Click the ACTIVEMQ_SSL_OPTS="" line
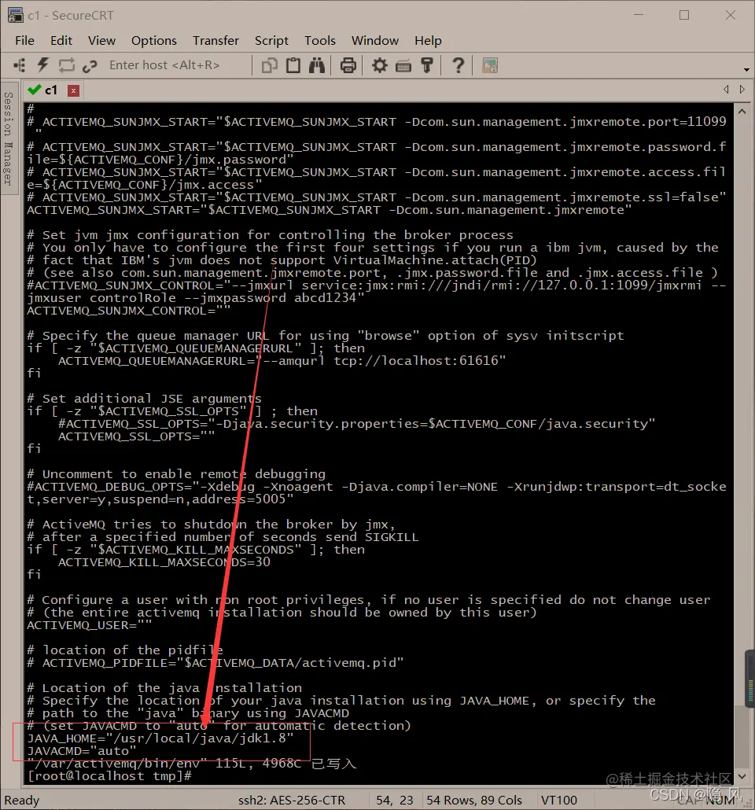This screenshot has width=755, height=810. (x=136, y=436)
